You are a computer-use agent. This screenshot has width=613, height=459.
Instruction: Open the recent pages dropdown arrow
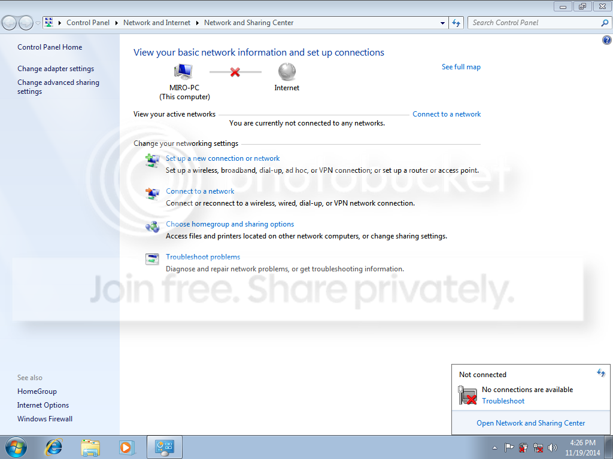38,23
